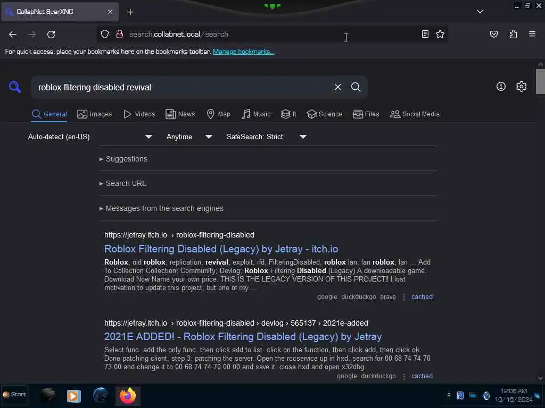Open a new browser tab
The height and width of the screenshot is (408, 545).
click(x=130, y=12)
